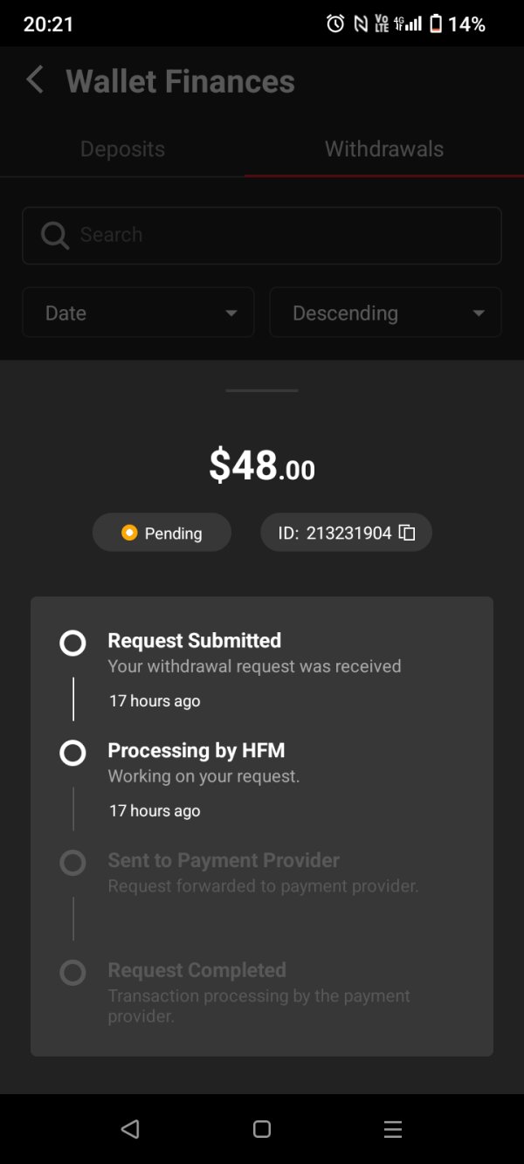The image size is (524, 1164).
Task: Tap the Request Submitted step circle
Action: tap(72, 644)
